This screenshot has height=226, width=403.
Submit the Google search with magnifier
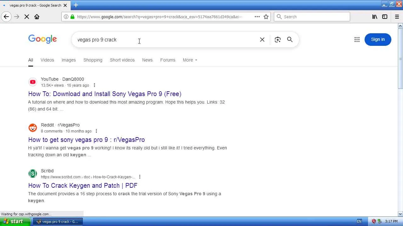coord(290,40)
